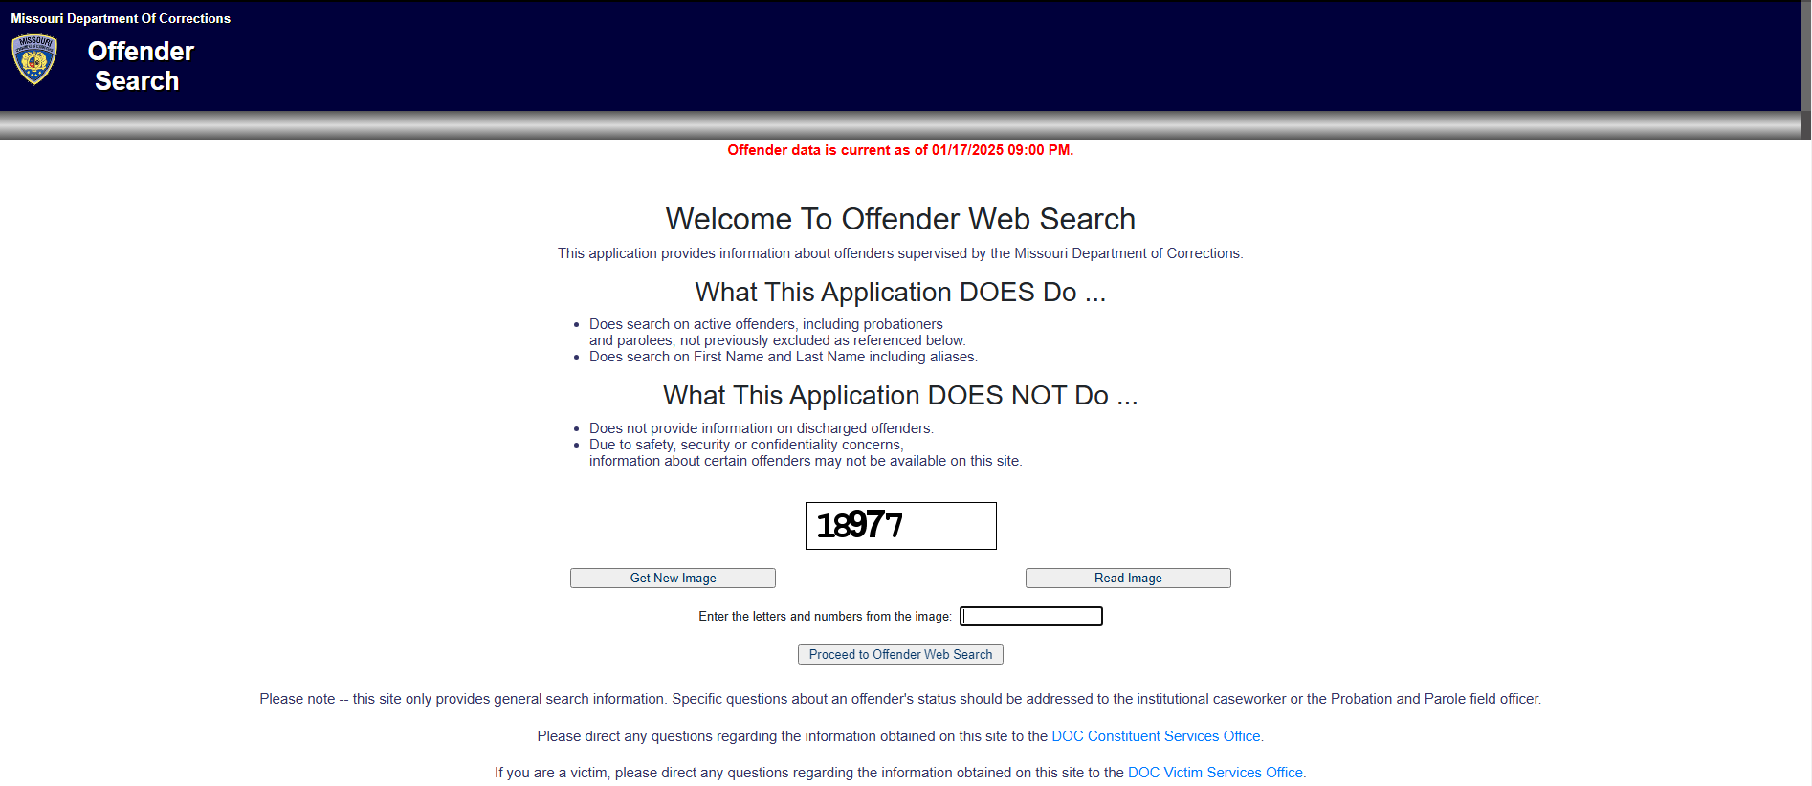Click the What This Application DOES Do heading
Viewport: 1812px width, 786px height.
[x=899, y=293]
